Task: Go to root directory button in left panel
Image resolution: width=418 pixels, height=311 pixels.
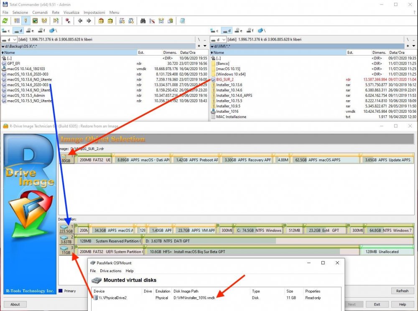Action: (x=199, y=39)
